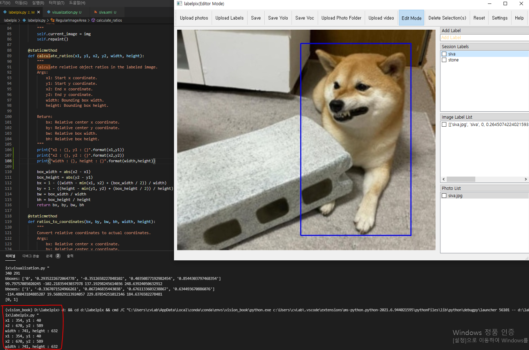
Task: Click Python file icon on labelpix.py tab
Action: [5, 12]
